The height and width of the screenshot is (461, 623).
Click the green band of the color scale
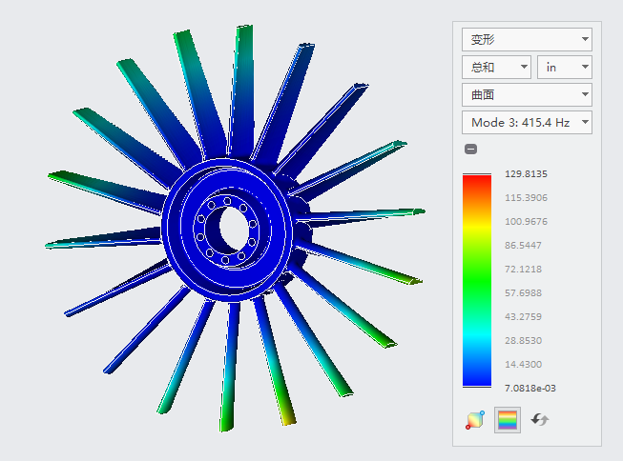point(476,281)
